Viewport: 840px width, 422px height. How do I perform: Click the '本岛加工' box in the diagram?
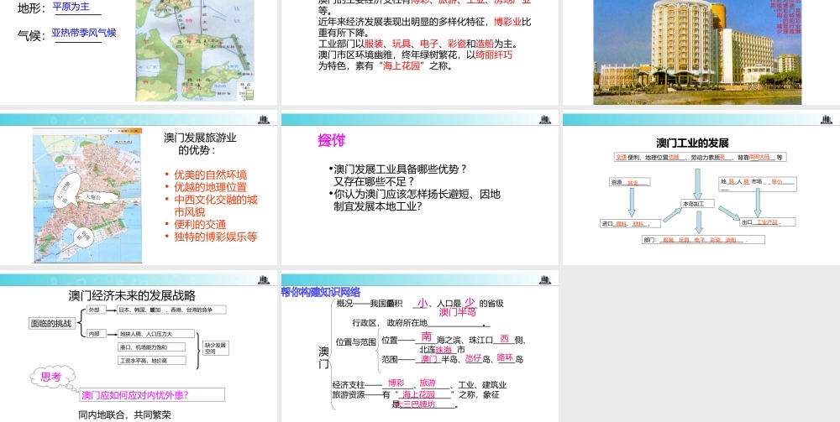697,204
